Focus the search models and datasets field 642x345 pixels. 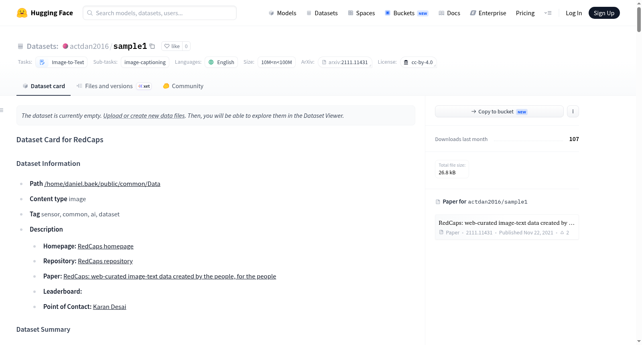pos(160,13)
